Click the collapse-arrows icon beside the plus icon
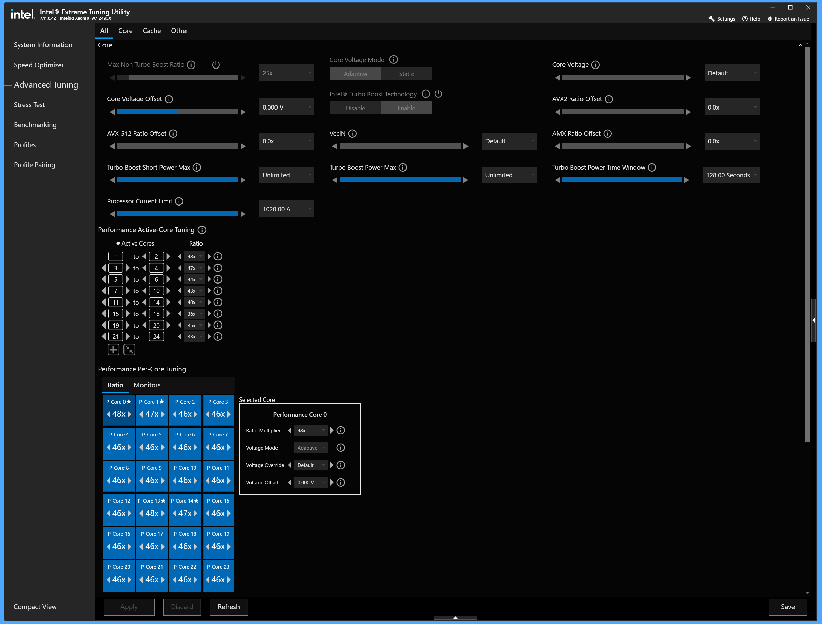Viewport: 822px width, 624px height. 129,350
